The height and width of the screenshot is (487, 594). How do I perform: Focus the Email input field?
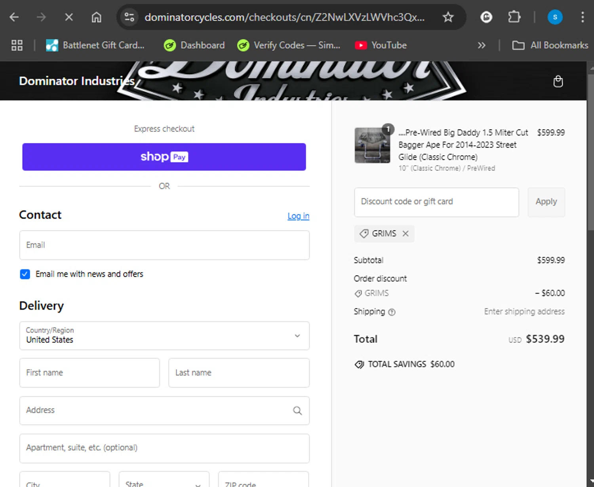pos(164,245)
